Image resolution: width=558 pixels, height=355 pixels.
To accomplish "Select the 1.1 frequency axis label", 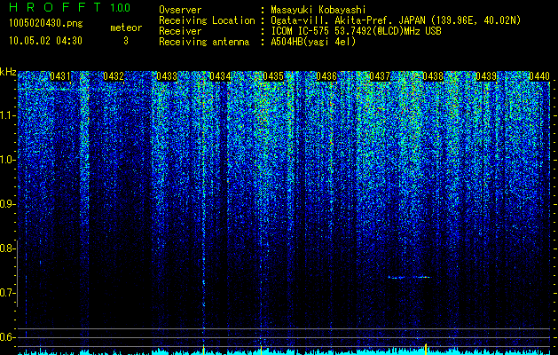I will 7,115.
